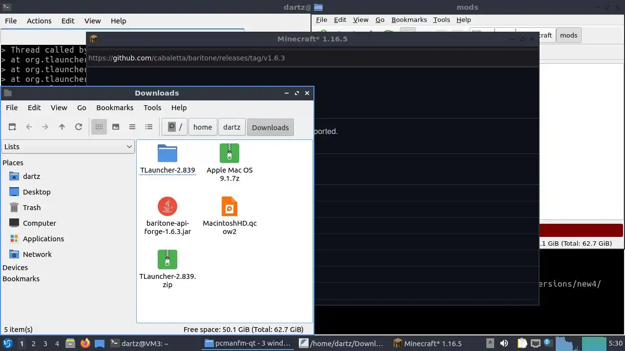Open File menu in Downloads window
Image resolution: width=625 pixels, height=351 pixels.
(12, 108)
